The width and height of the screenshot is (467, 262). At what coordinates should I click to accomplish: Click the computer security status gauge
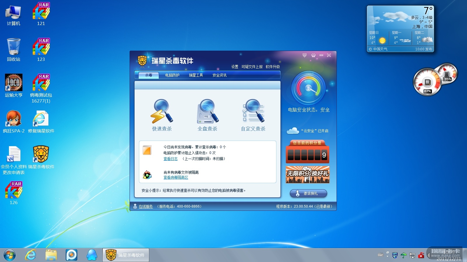pyautogui.click(x=309, y=88)
